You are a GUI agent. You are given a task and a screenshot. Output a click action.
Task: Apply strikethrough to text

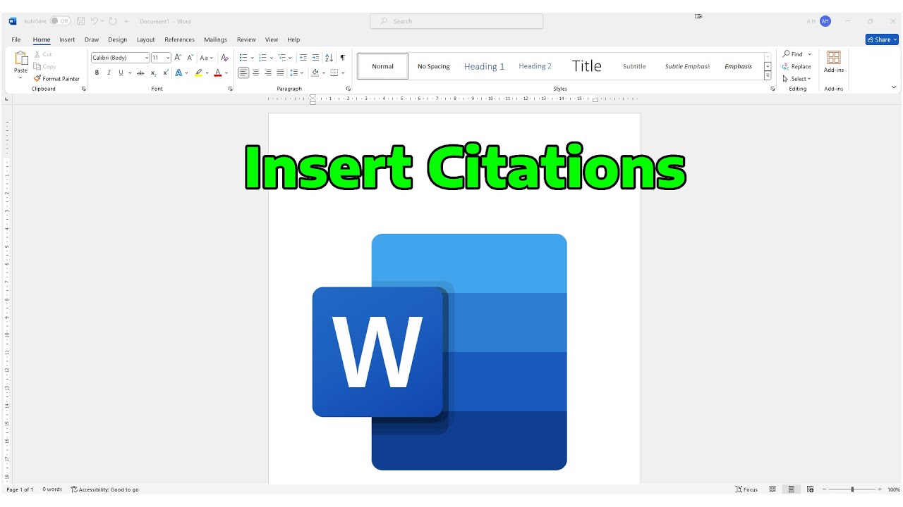[x=140, y=73]
